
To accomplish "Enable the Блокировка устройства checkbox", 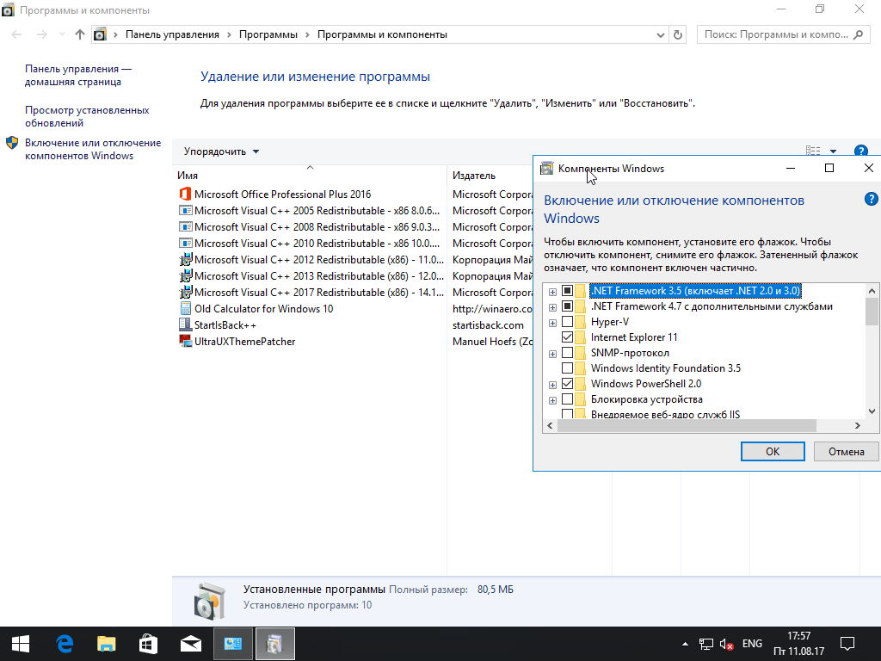I will (568, 399).
